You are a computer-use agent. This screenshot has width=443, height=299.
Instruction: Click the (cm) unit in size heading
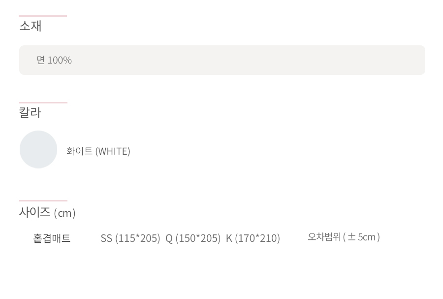click(64, 213)
